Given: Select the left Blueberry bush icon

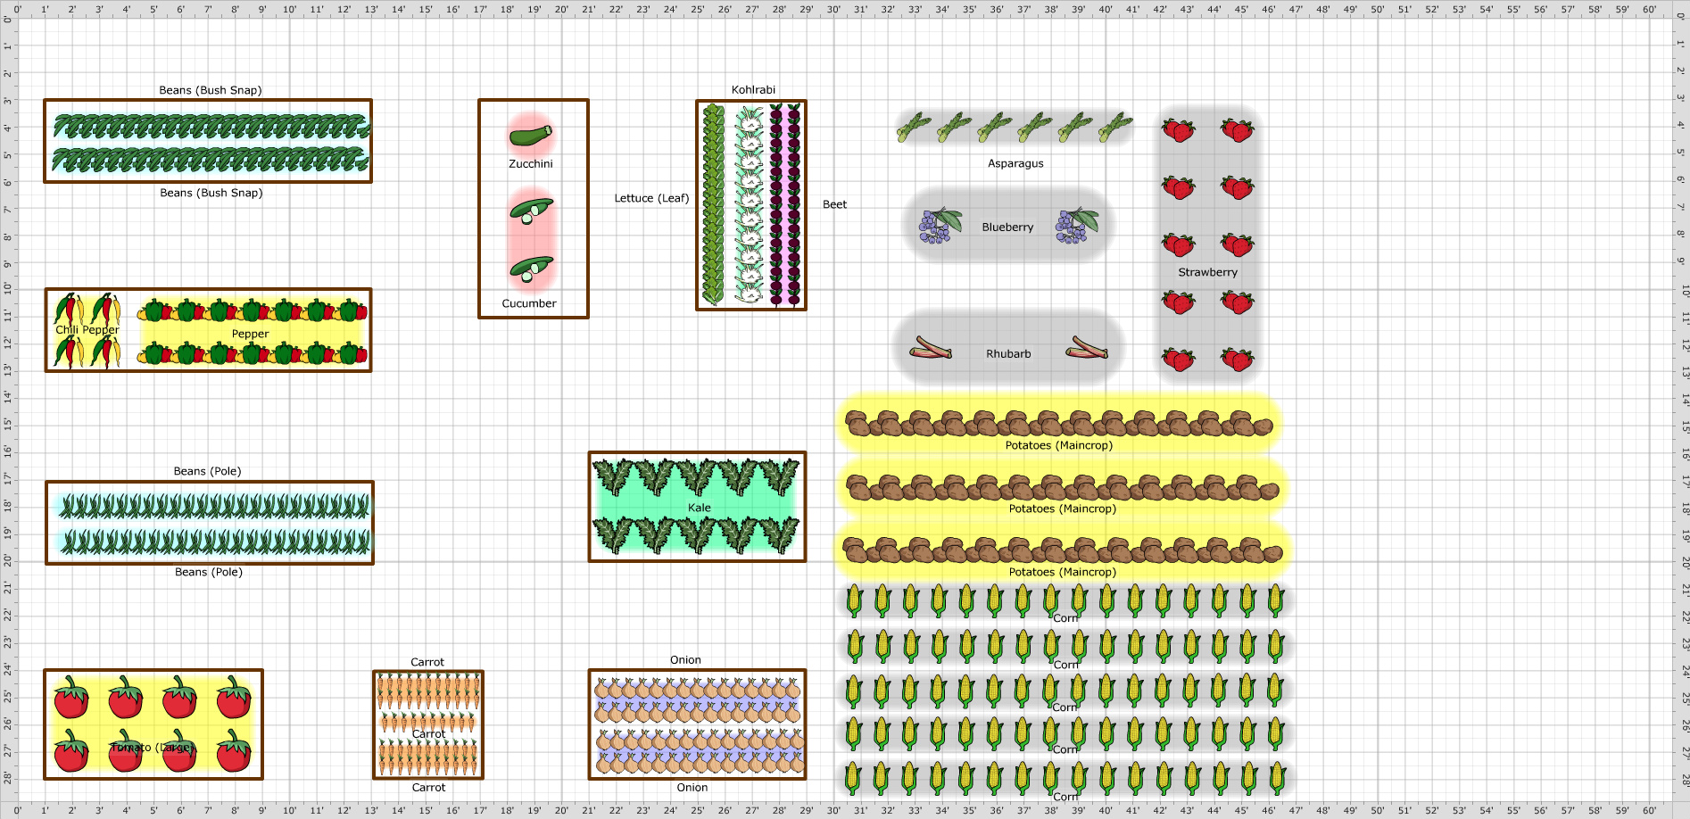Looking at the screenshot, I should (940, 226).
